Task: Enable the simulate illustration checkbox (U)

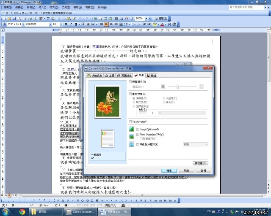Action: tap(130, 82)
